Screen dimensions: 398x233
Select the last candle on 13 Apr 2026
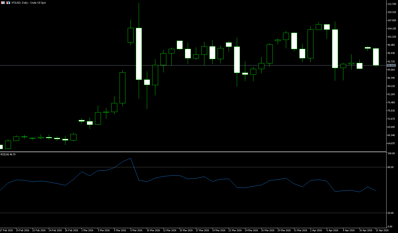pyautogui.click(x=376, y=57)
